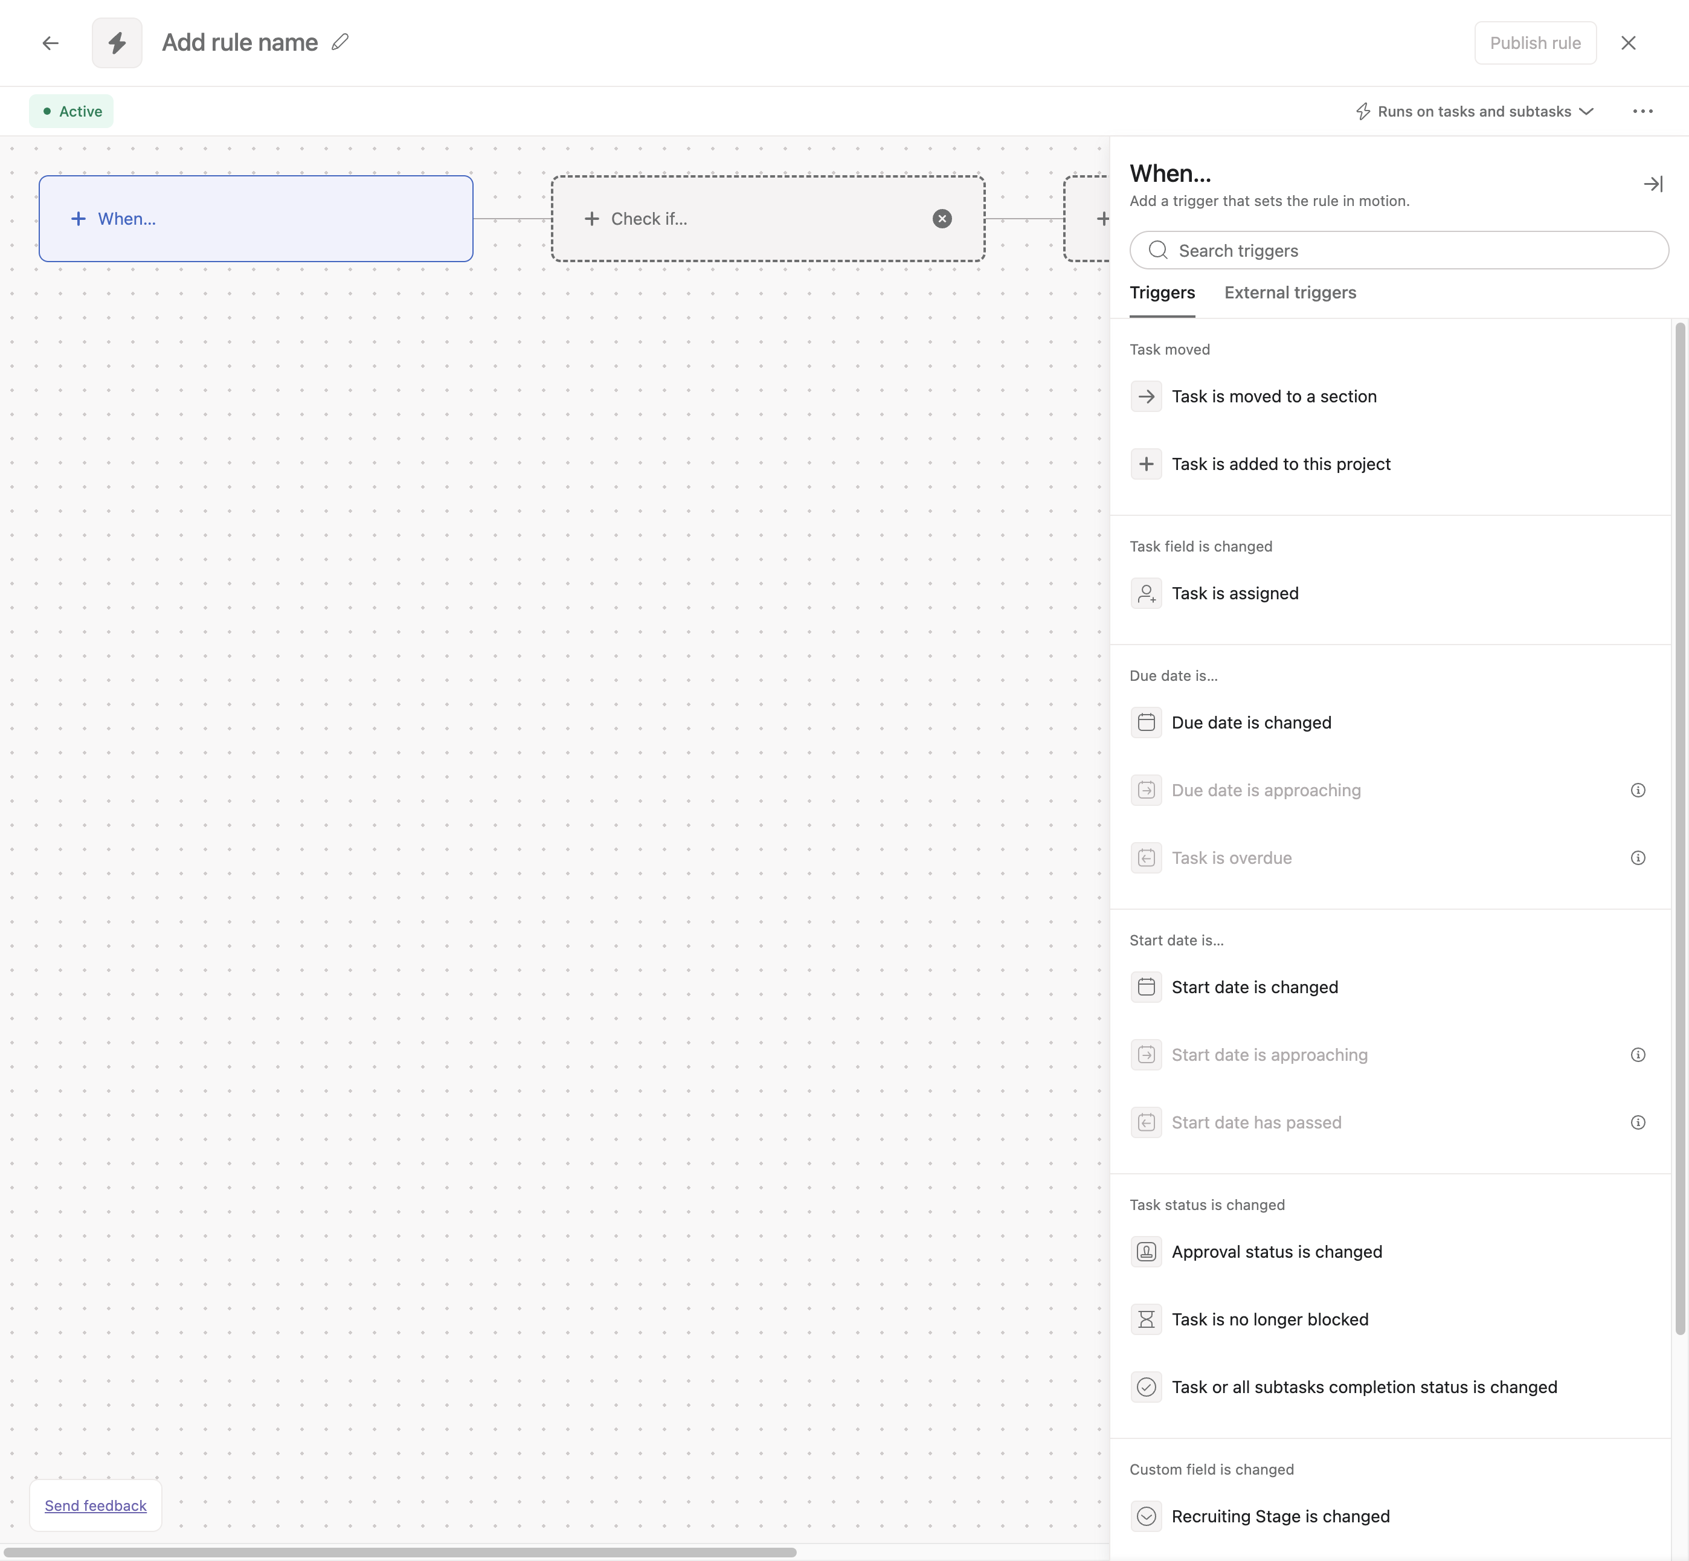Close the rule editor with X

click(x=1628, y=43)
